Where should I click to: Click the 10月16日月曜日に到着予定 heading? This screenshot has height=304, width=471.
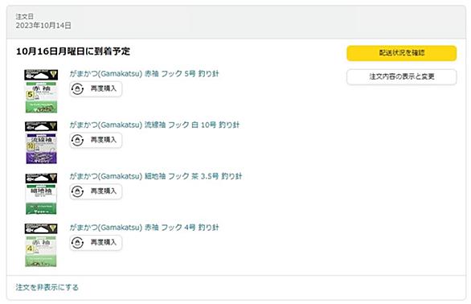[73, 51]
